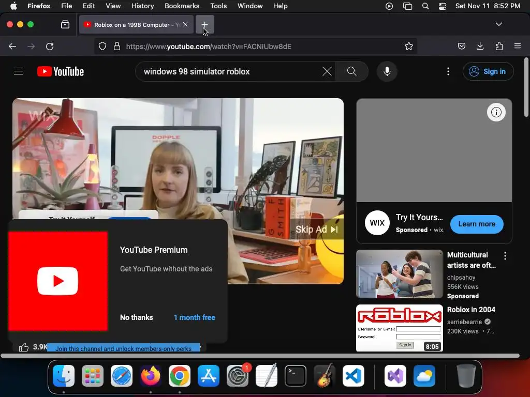Screen dimensions: 530x397
Task: Open Safari from the Dock
Action: pyautogui.click(x=122, y=376)
